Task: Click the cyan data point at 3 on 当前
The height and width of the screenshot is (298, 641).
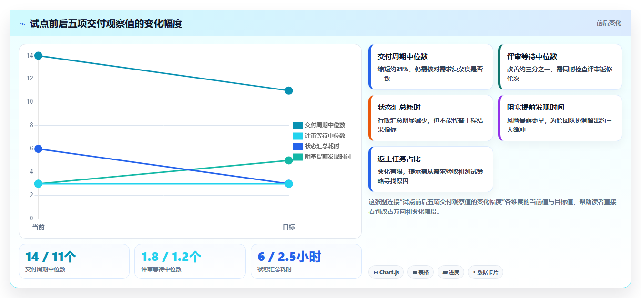Action: 39,184
